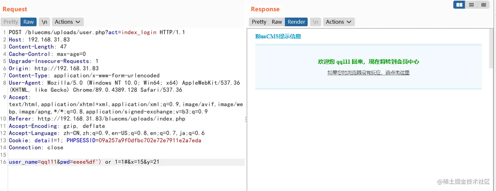The width and height of the screenshot is (496, 191).
Task: Click the Upgrade-Insecure-Requests: 1 line
Action: click(53, 61)
